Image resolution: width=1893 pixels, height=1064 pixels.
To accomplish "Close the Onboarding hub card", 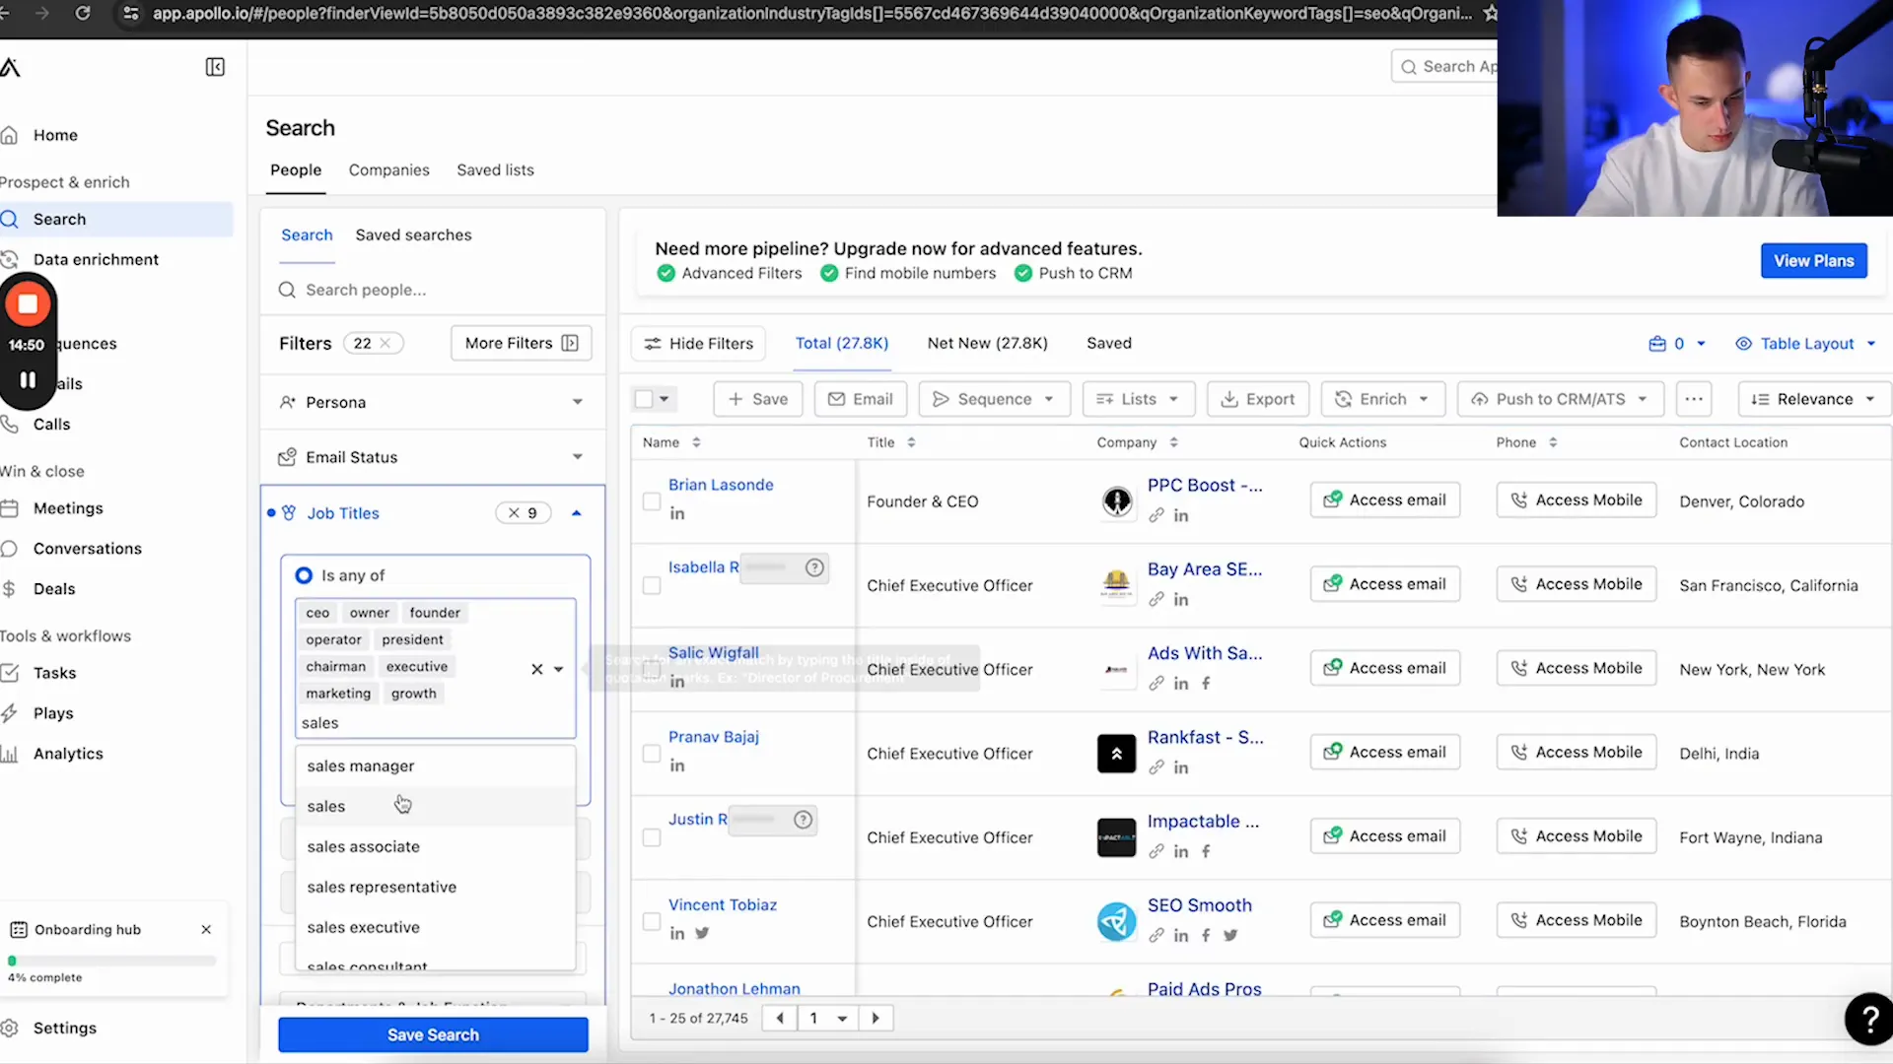I will (206, 930).
